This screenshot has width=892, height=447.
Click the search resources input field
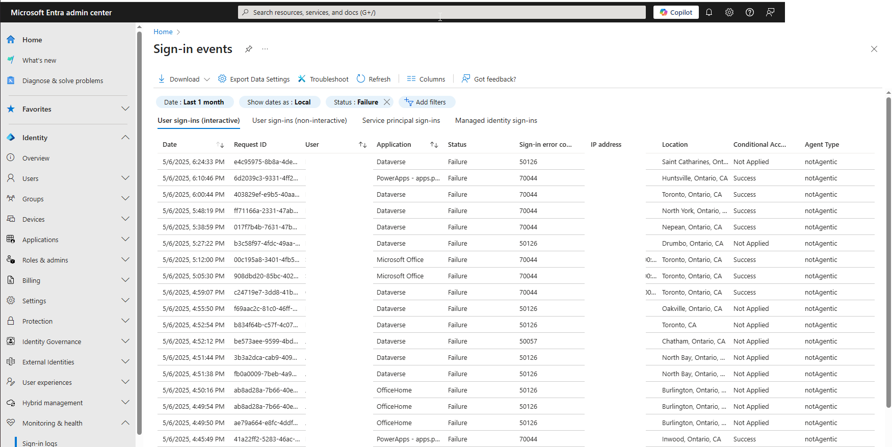441,12
